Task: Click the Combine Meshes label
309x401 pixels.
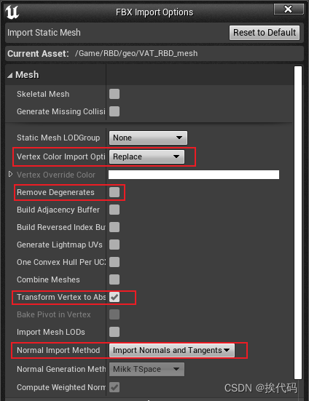Action: coord(48,279)
